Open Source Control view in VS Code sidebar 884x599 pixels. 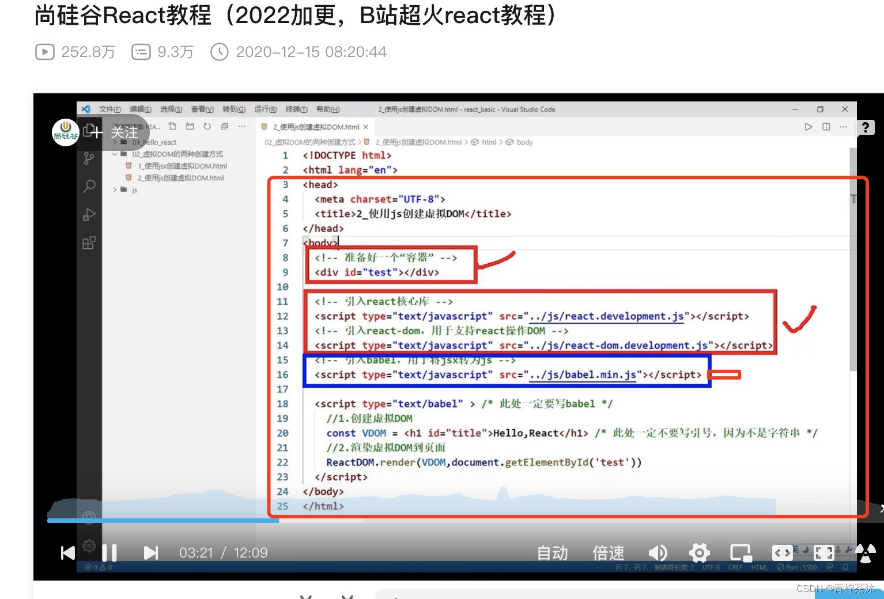click(88, 157)
